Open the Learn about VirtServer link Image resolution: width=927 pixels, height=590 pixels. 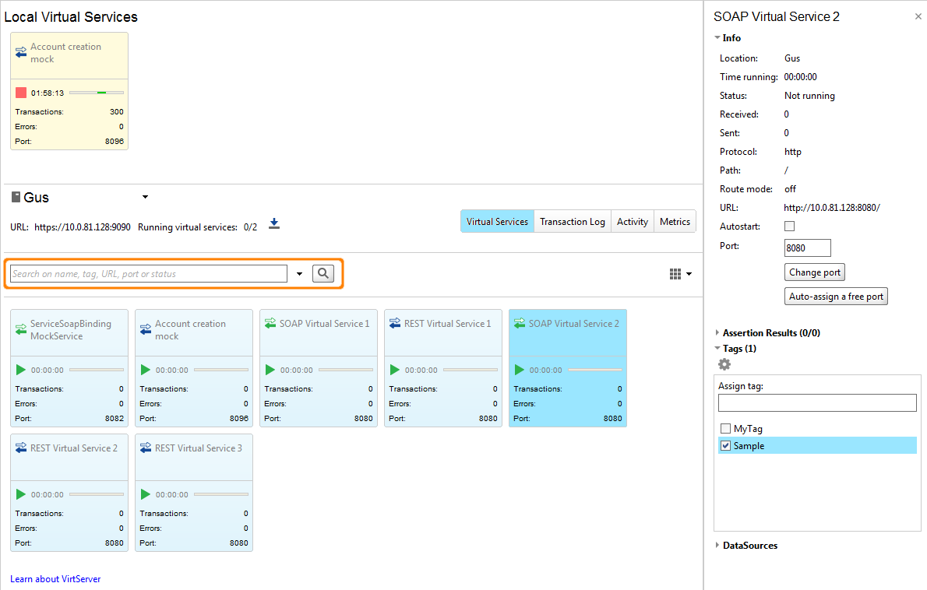tap(55, 579)
